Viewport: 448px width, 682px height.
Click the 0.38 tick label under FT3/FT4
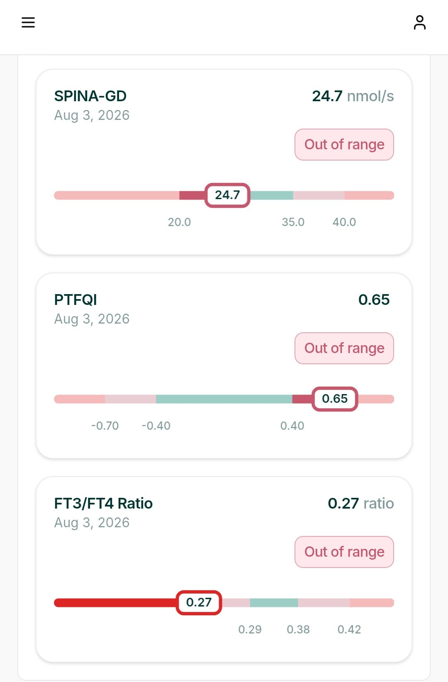[x=298, y=629]
